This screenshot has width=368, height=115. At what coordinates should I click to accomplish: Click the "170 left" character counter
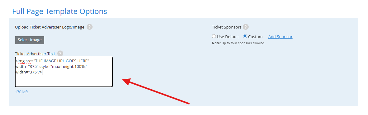[x=22, y=92]
